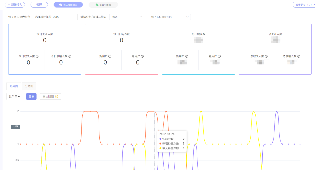The width and height of the screenshot is (315, 170).
Task: Open the 近半年 time range dropdown
Action: point(14,97)
